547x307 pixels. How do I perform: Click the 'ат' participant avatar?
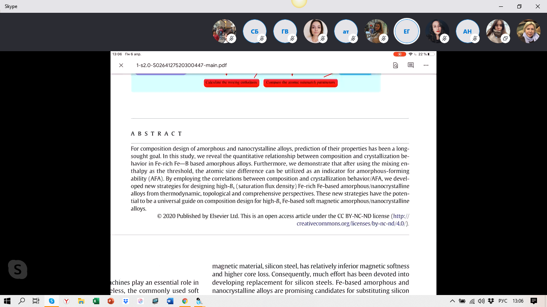pos(346,31)
